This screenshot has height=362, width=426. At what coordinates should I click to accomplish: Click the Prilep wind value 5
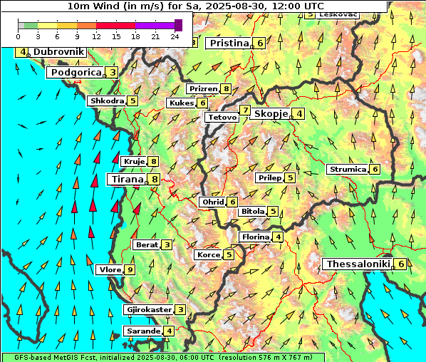pyautogui.click(x=290, y=178)
